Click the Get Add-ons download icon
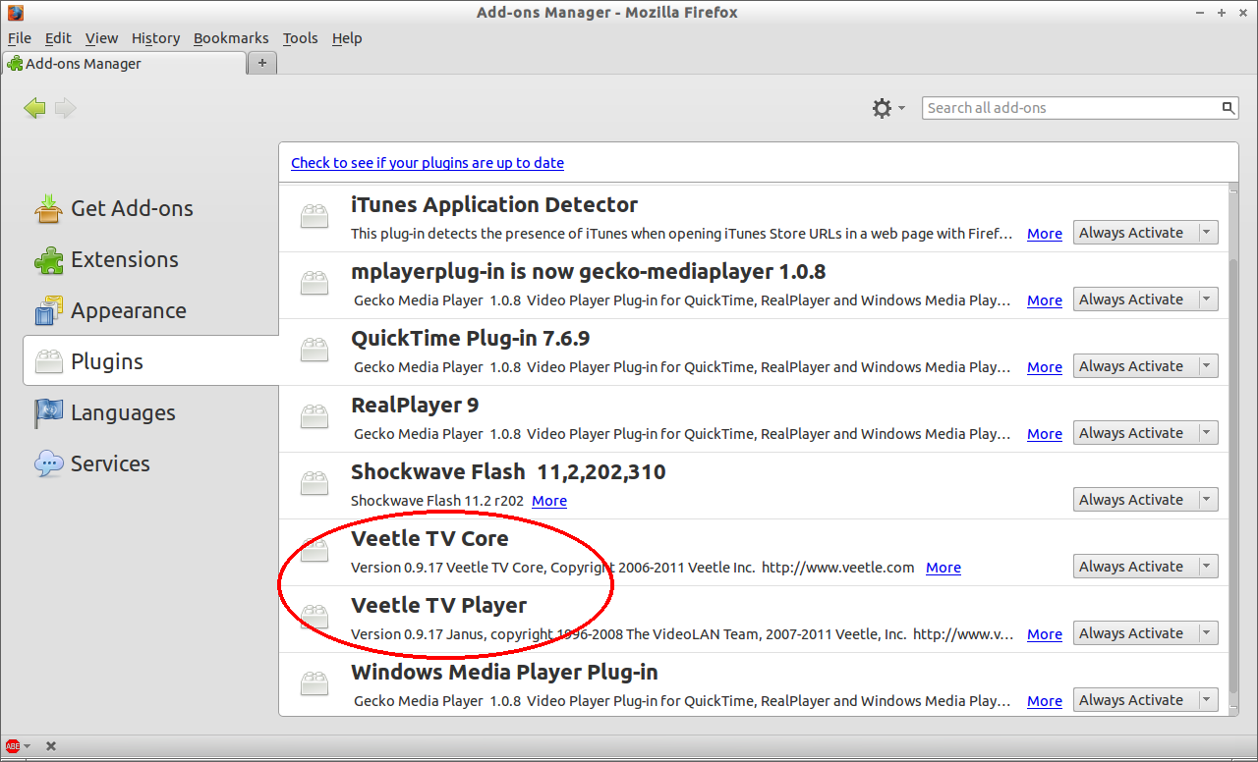The height and width of the screenshot is (762, 1258). tap(48, 208)
